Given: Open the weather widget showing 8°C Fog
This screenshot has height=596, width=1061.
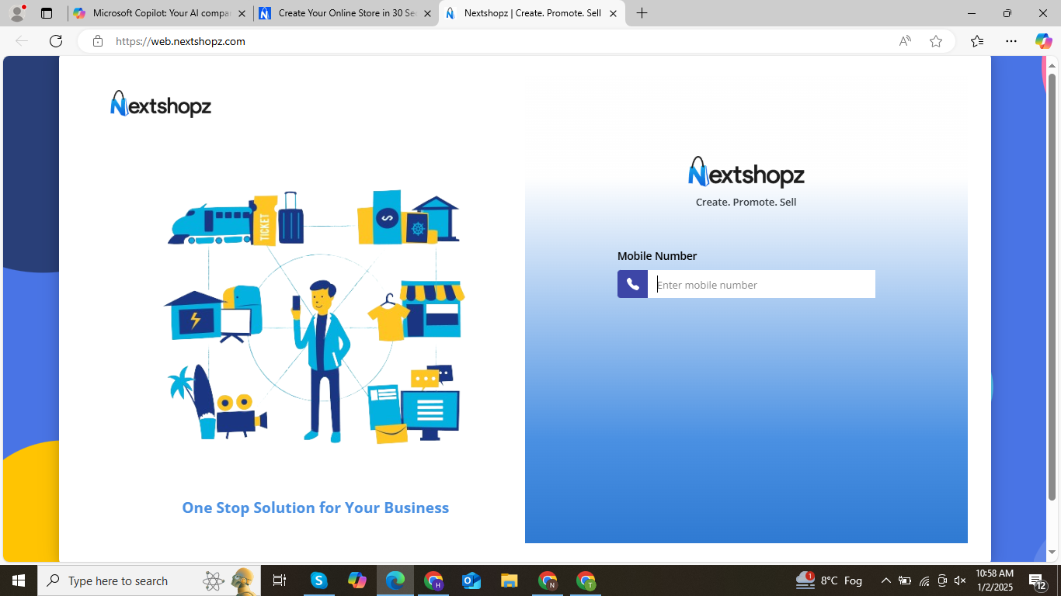Looking at the screenshot, I should [x=830, y=580].
